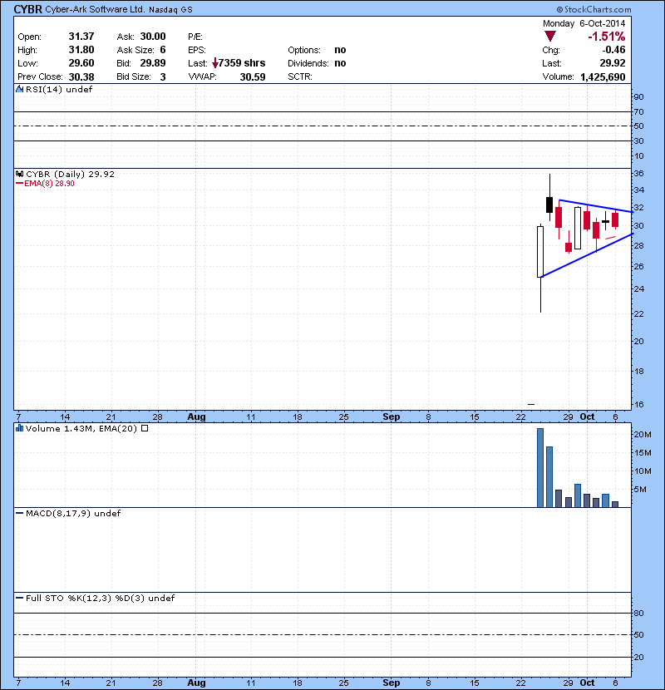Click the Last value 29.92 in header

(613, 63)
